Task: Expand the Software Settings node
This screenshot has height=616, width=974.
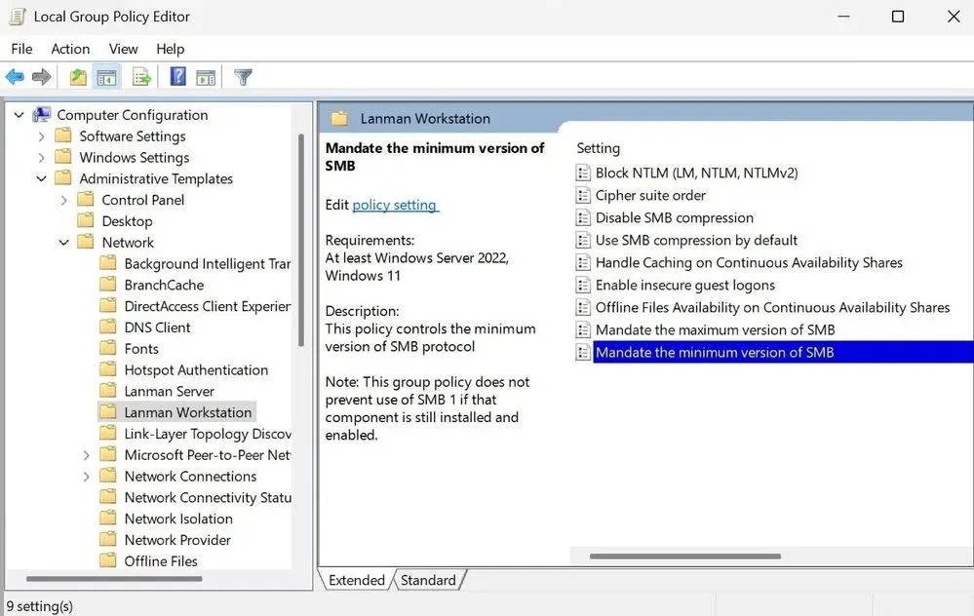Action: tap(42, 136)
